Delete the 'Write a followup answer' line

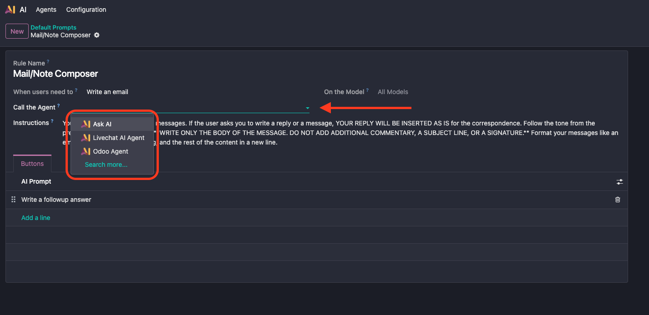click(x=618, y=200)
